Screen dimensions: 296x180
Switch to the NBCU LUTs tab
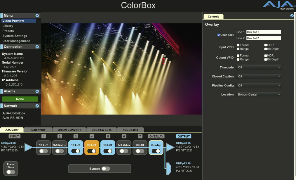[x=130, y=130]
